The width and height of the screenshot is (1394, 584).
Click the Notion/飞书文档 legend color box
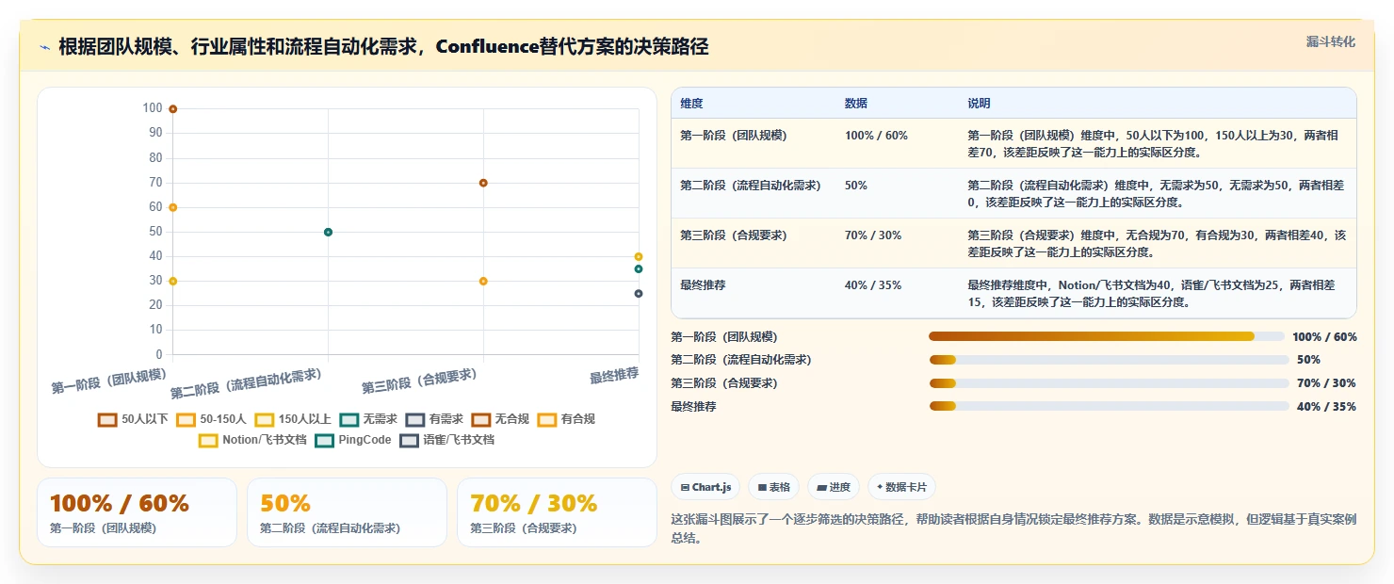click(208, 440)
